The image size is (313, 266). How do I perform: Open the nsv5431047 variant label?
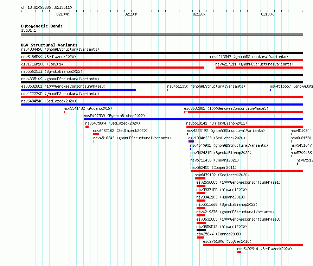coord(301,145)
